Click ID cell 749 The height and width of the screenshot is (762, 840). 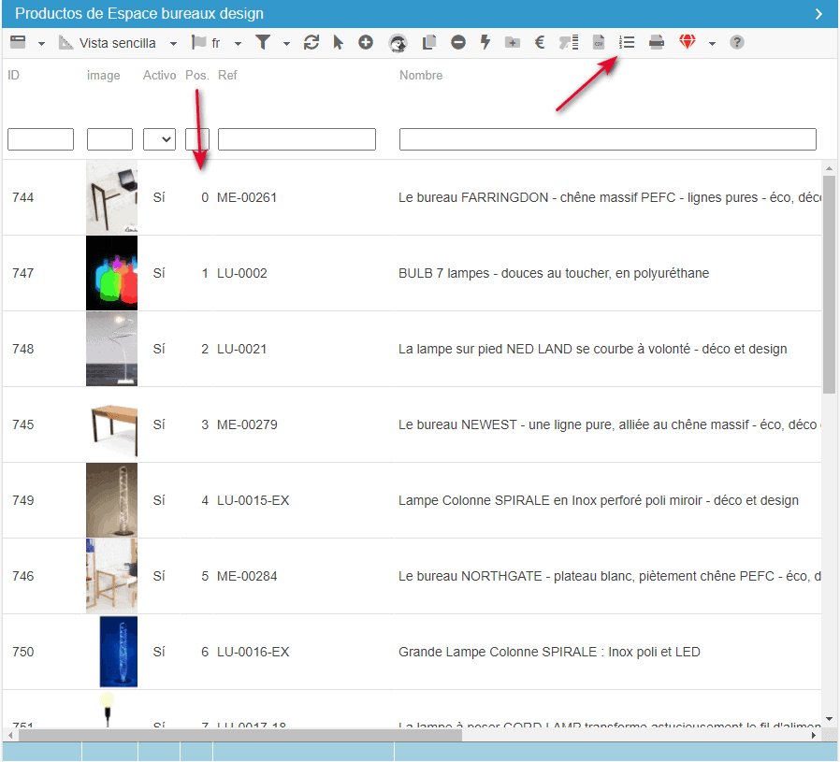[x=23, y=500]
